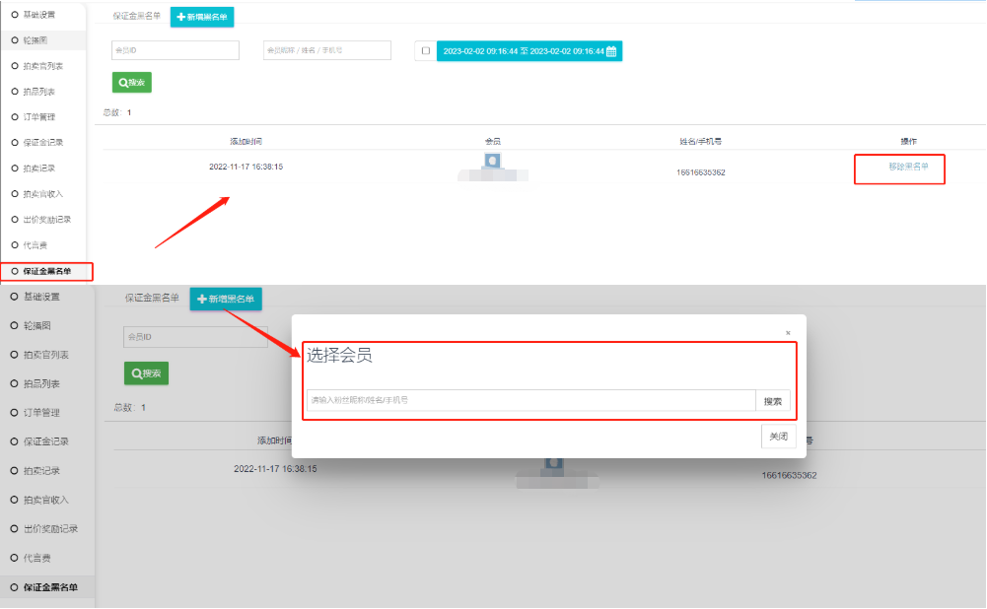Click the circle icon beside 基础设置 in the upper sidebar
Viewport: 987px width, 609px height.
(x=15, y=15)
